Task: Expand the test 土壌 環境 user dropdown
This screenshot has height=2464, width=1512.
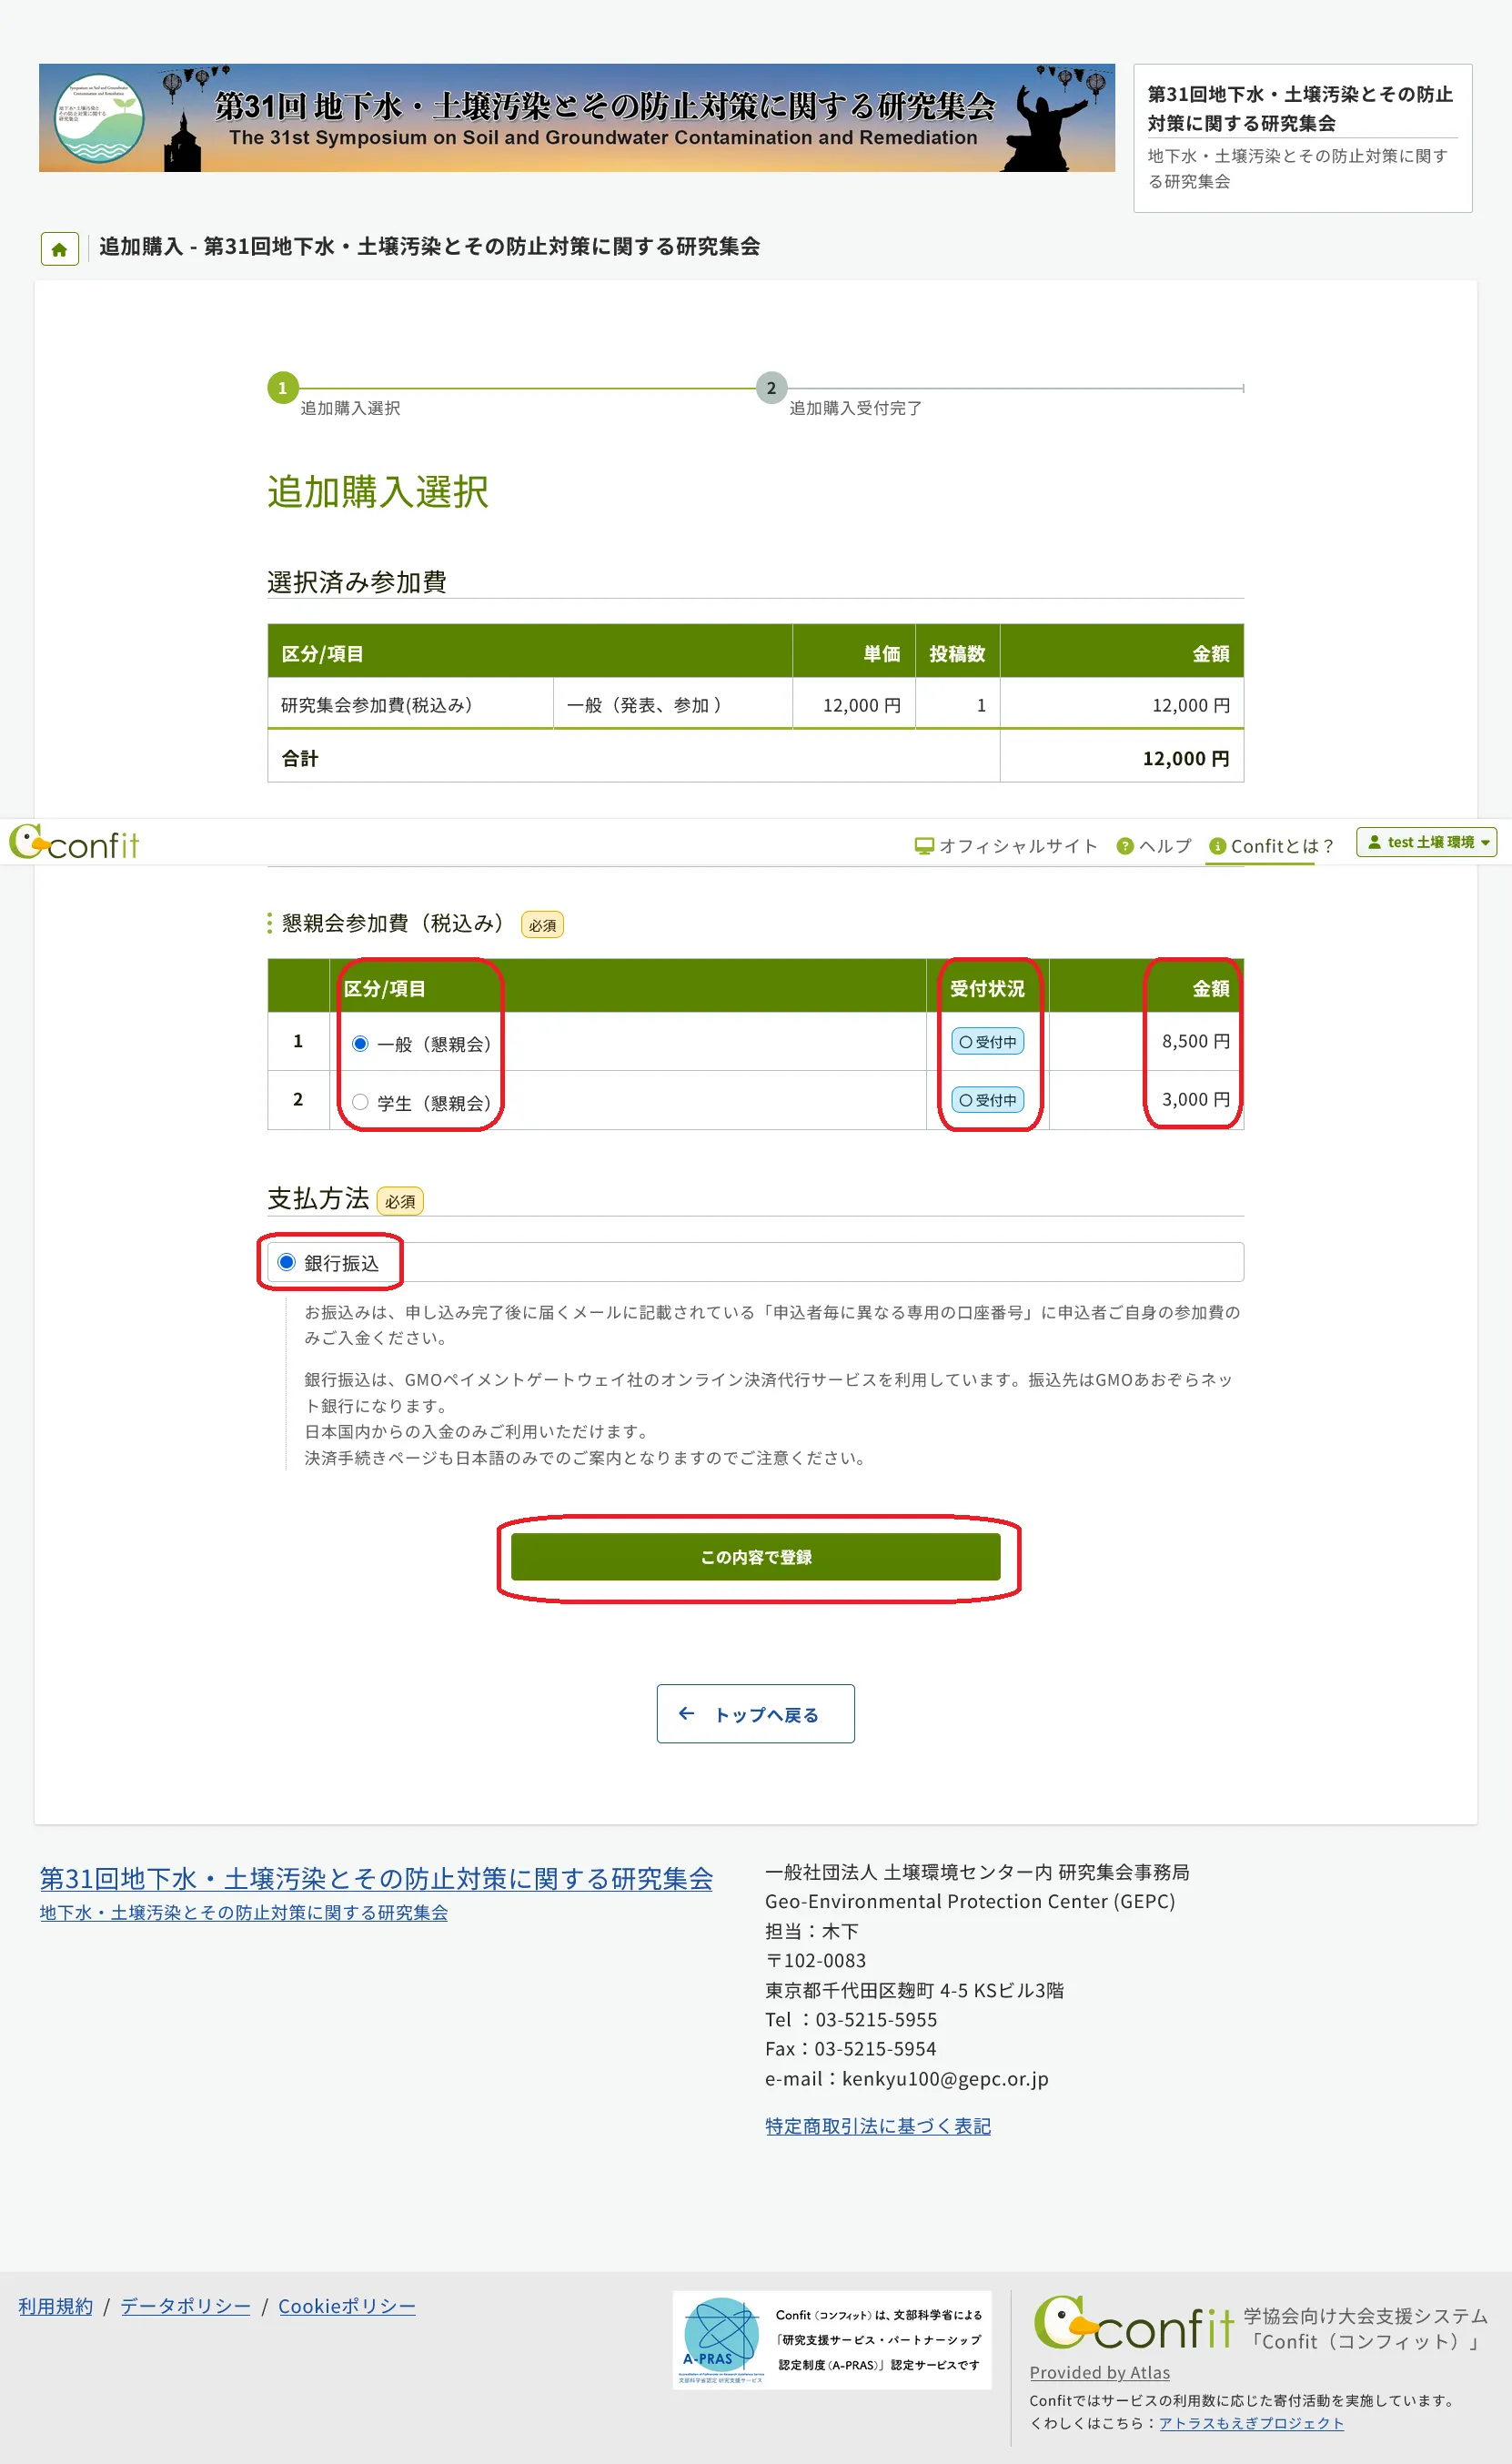Action: click(1426, 842)
